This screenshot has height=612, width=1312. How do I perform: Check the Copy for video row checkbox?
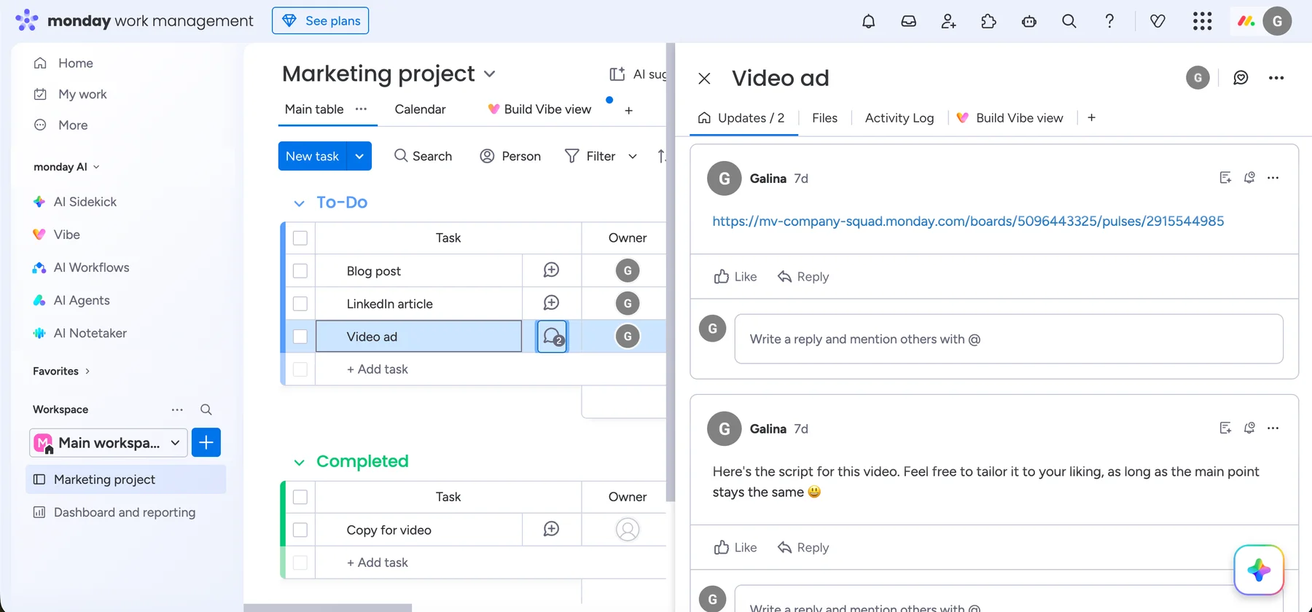point(300,530)
